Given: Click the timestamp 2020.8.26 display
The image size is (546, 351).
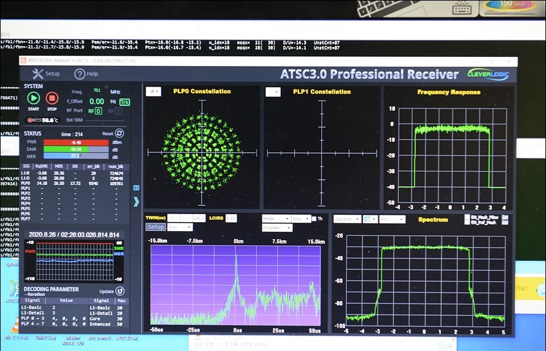Looking at the screenshot, I should pos(74,235).
